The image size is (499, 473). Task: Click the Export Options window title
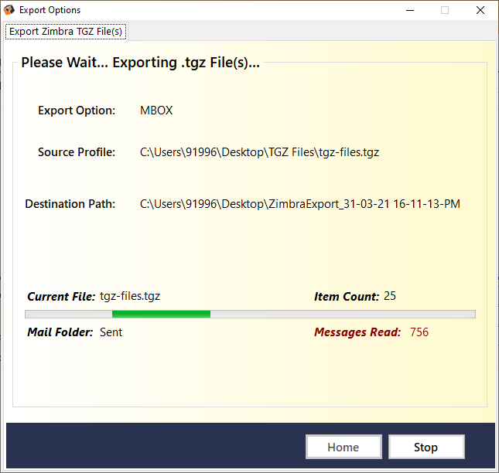click(50, 10)
